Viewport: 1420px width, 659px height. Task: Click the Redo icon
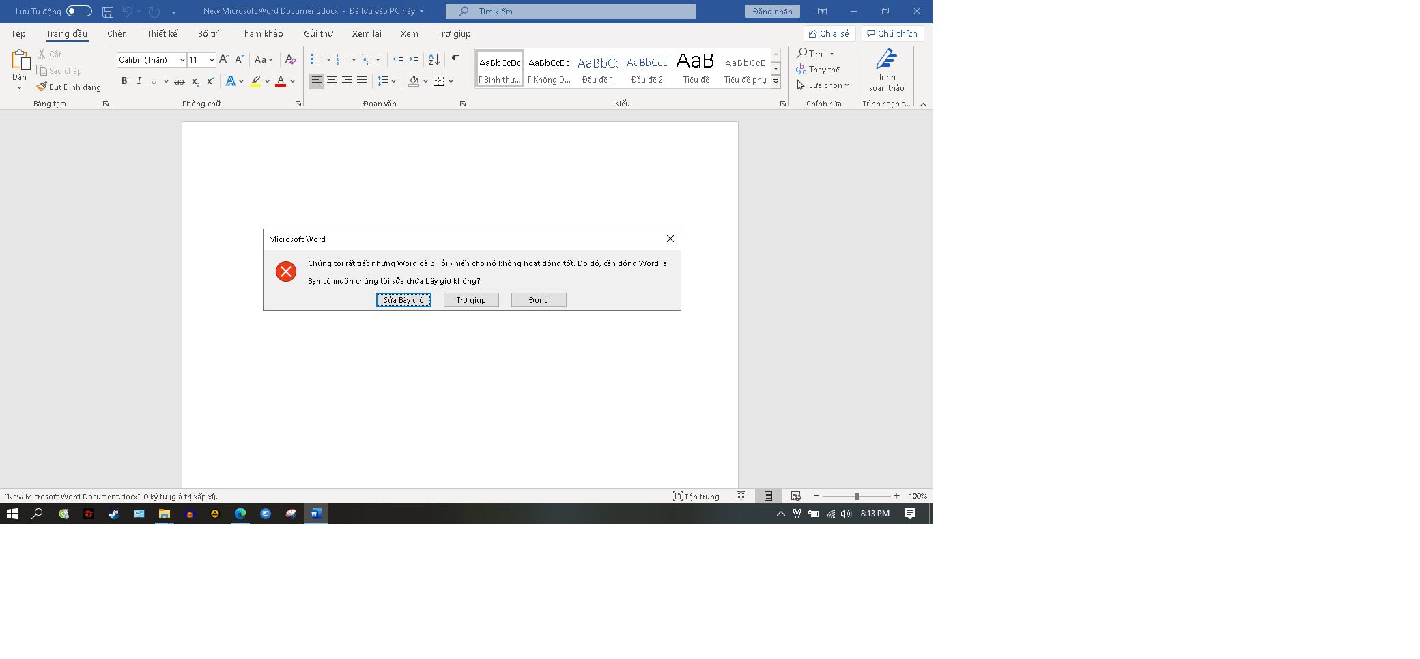(x=154, y=12)
